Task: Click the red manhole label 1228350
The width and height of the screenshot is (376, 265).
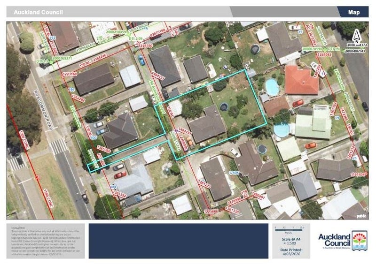Action: click(145, 45)
